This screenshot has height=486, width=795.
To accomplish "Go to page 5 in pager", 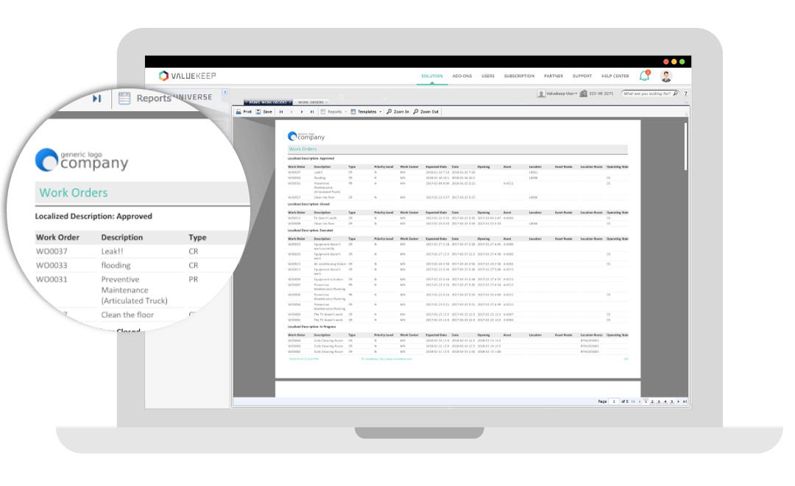I will (672, 401).
